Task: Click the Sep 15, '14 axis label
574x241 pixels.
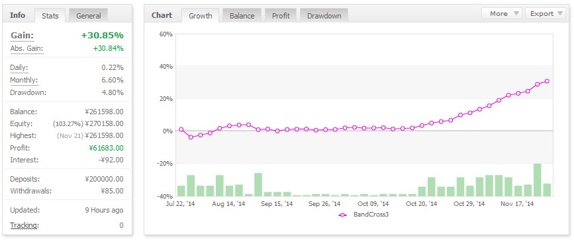Action: 277,204
